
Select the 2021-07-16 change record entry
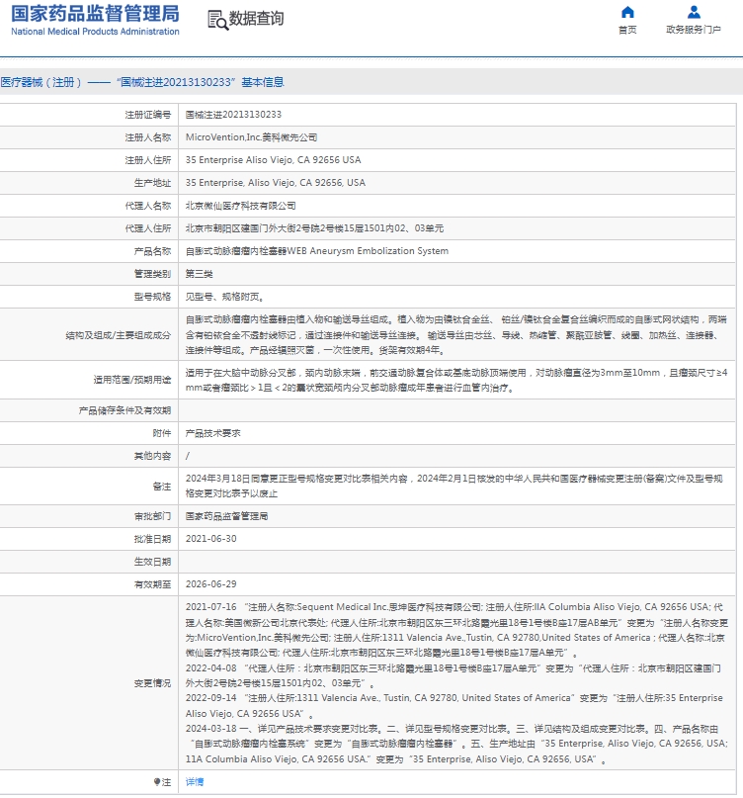click(456, 630)
